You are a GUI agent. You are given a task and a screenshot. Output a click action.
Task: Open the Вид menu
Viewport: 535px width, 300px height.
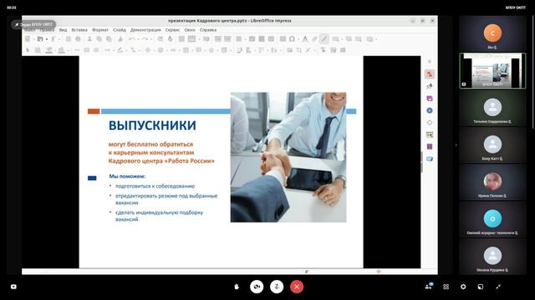(64, 30)
